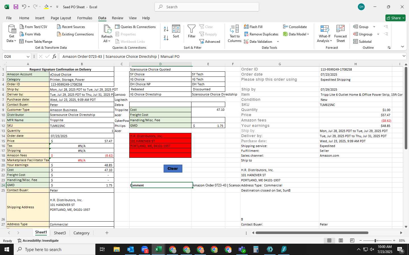This screenshot has height=255, width=409.
Task: Switch to Page Break Preview
Action: (352, 240)
